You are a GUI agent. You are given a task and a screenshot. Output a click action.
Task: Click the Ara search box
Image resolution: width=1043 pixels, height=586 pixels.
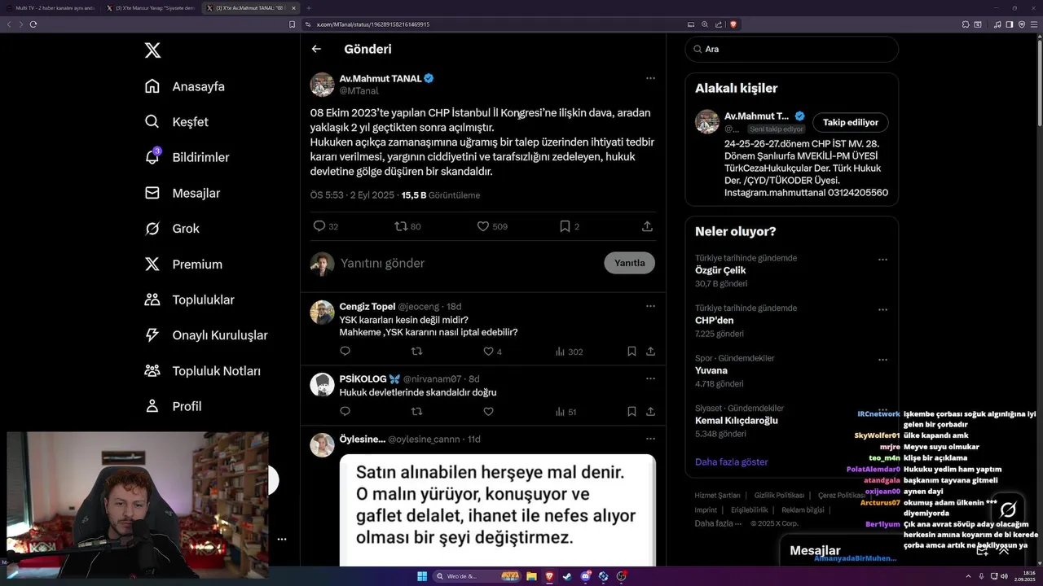click(792, 49)
